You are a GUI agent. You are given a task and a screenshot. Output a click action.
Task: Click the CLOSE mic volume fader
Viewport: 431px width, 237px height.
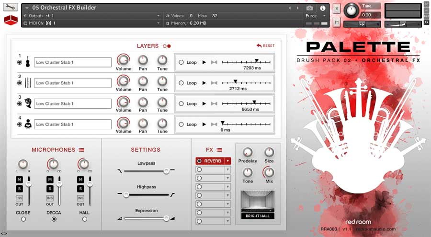tap(29, 184)
